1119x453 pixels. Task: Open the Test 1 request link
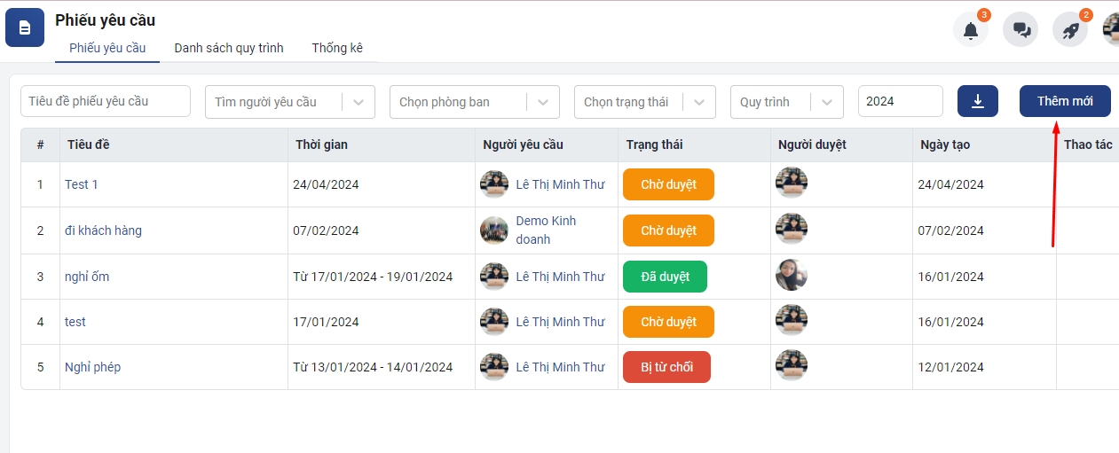tap(82, 184)
